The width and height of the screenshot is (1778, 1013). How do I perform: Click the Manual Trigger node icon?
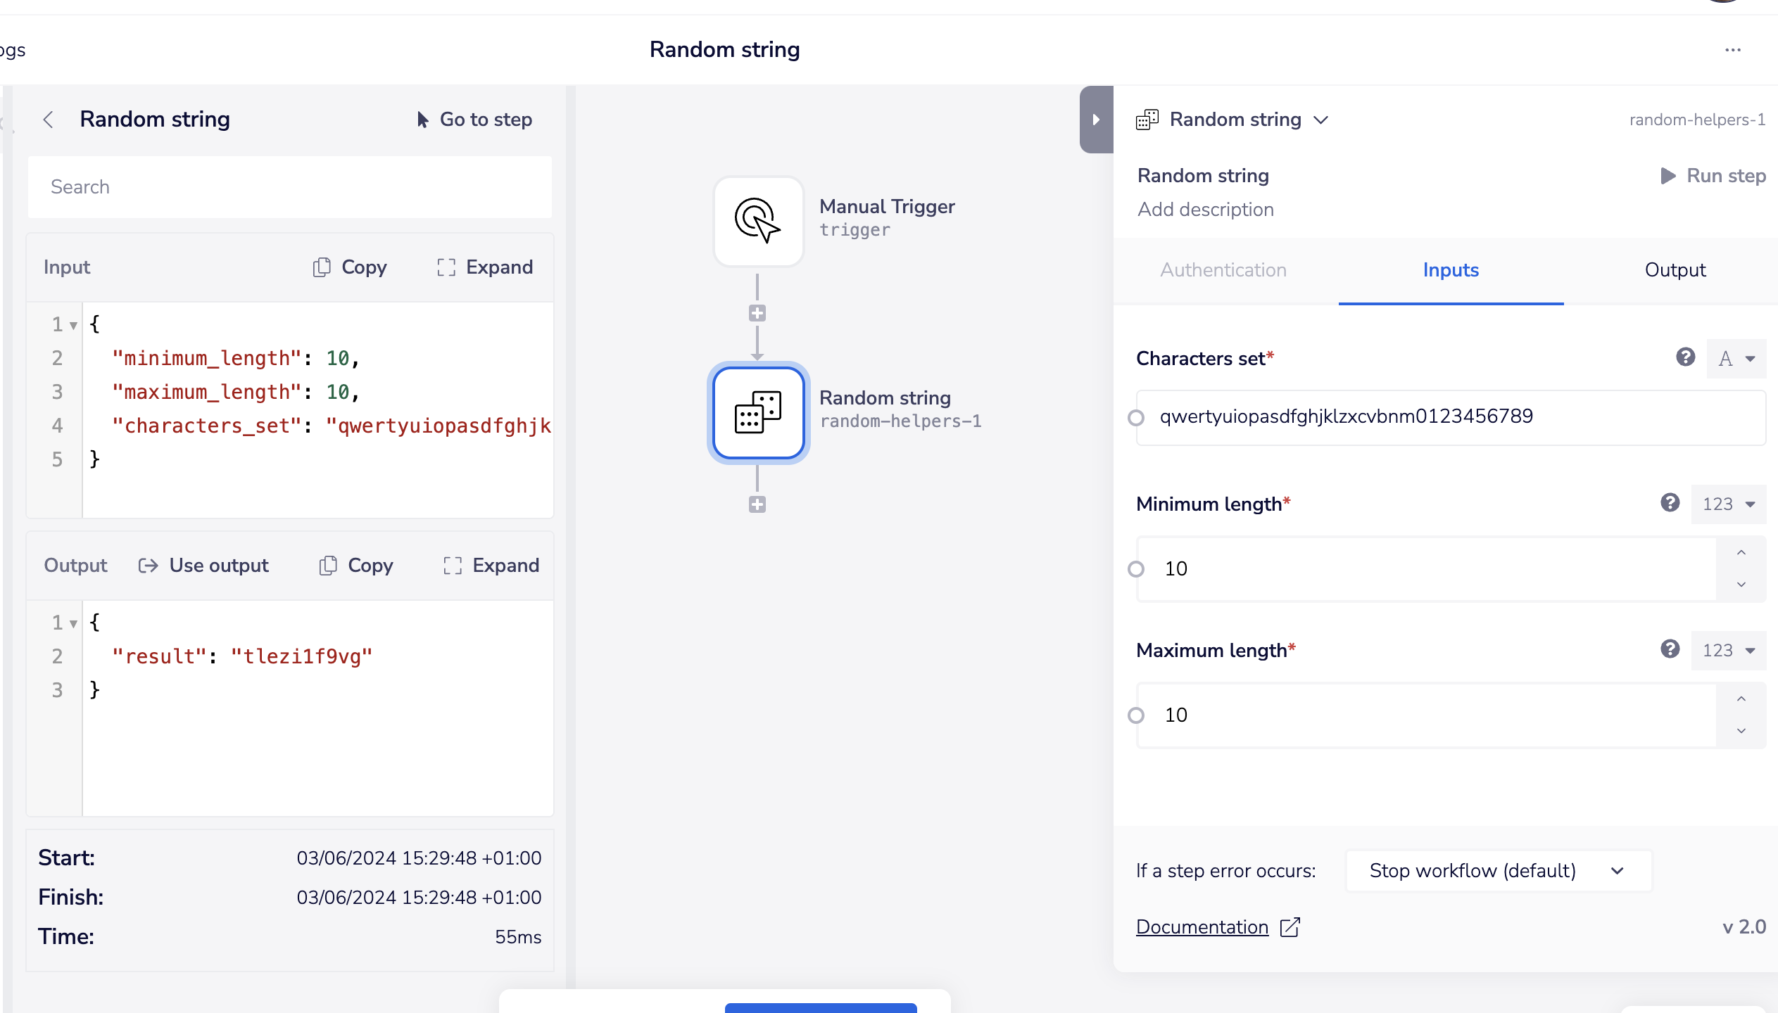[758, 221]
